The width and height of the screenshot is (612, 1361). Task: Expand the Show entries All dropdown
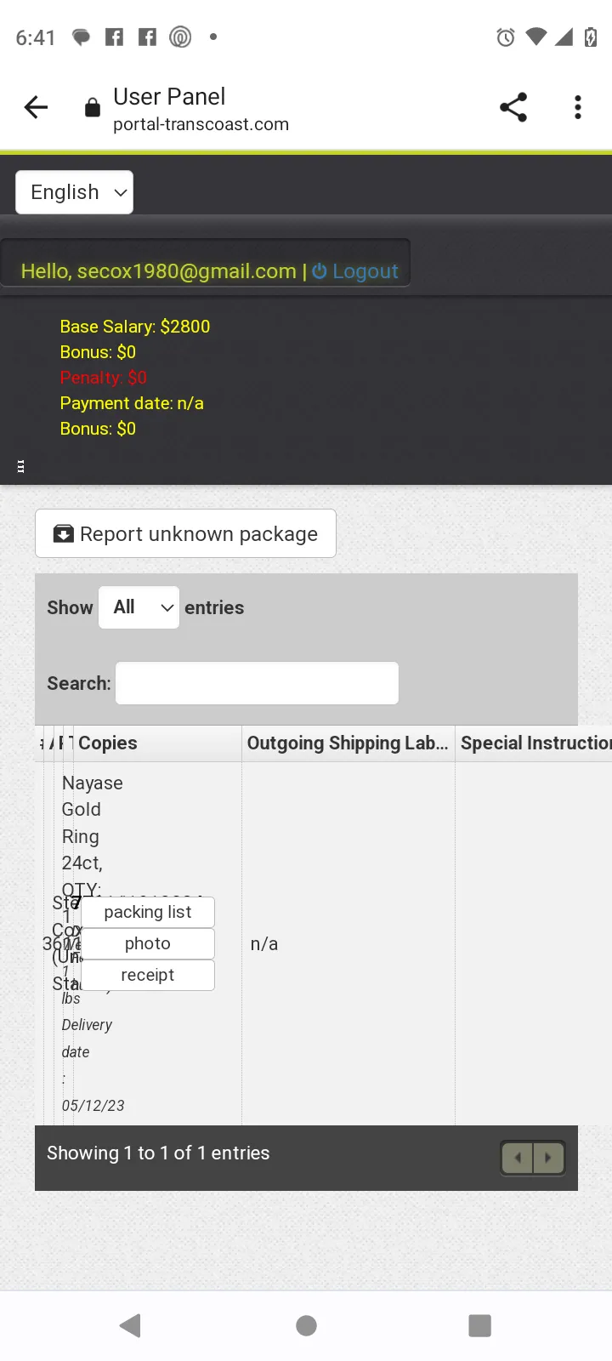click(x=139, y=607)
